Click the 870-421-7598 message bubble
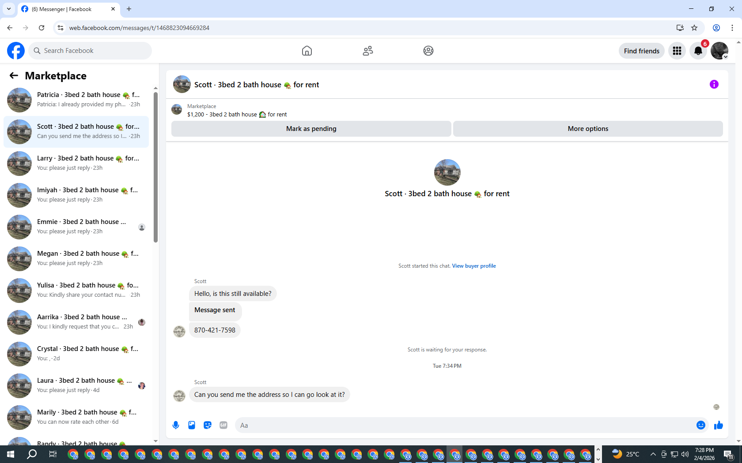 click(x=215, y=330)
